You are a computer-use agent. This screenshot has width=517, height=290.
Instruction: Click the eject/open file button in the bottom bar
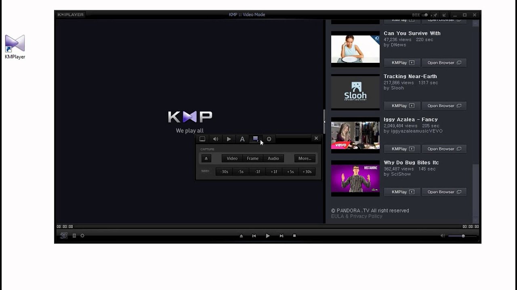coord(241,236)
